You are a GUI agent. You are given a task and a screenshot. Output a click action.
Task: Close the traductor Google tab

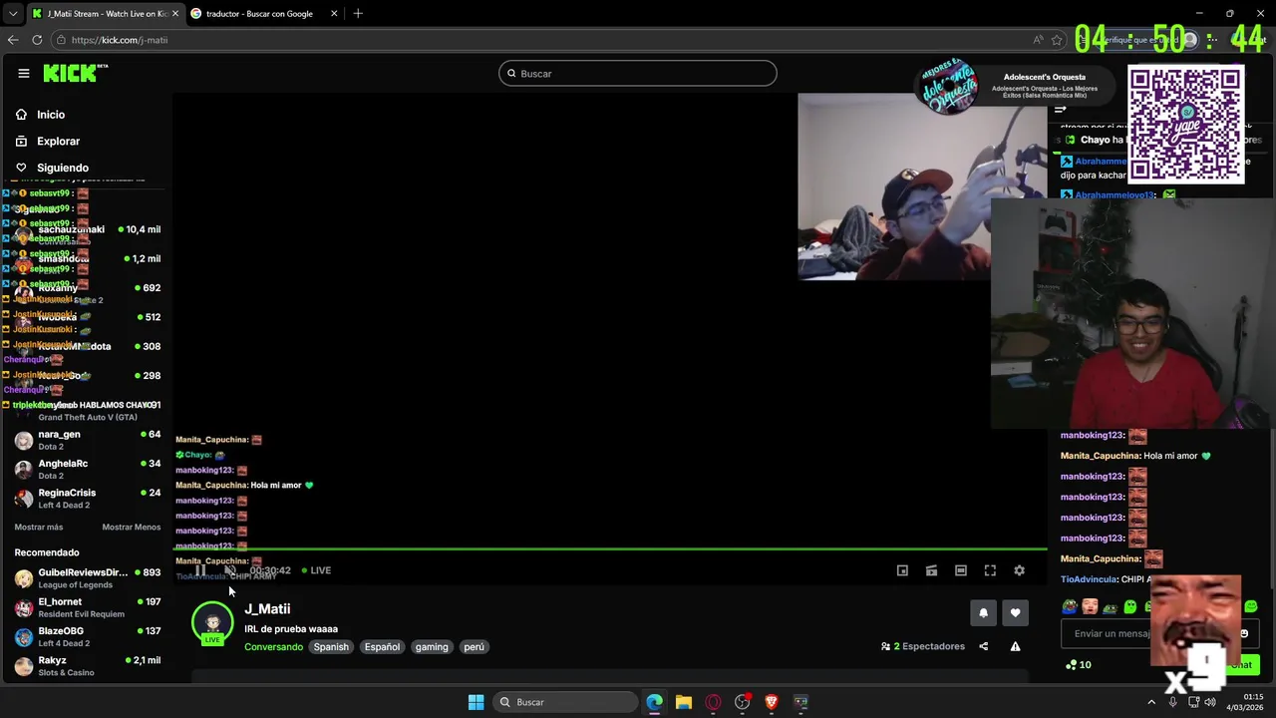pyautogui.click(x=334, y=13)
